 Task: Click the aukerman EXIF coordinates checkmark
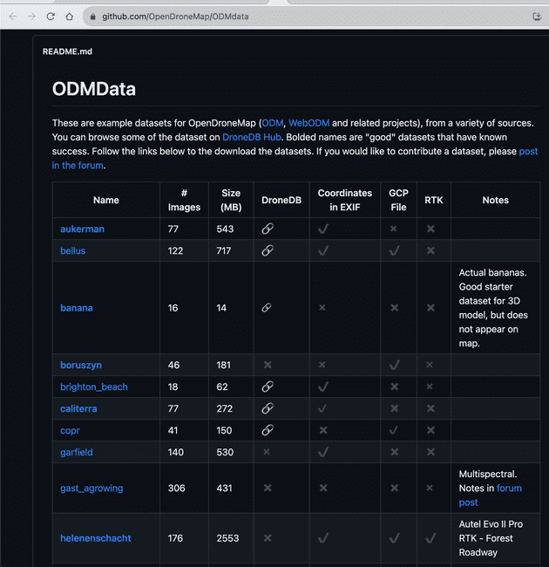[323, 229]
